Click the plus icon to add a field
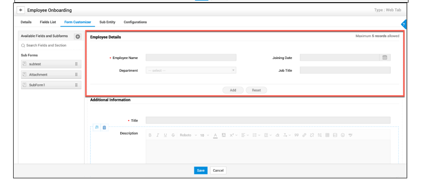The width and height of the screenshot is (426, 184). coord(77,37)
